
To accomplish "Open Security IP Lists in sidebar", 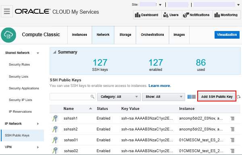I will click(x=21, y=100).
